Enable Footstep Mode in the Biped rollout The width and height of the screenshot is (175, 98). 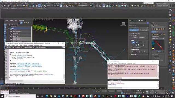[137, 42]
